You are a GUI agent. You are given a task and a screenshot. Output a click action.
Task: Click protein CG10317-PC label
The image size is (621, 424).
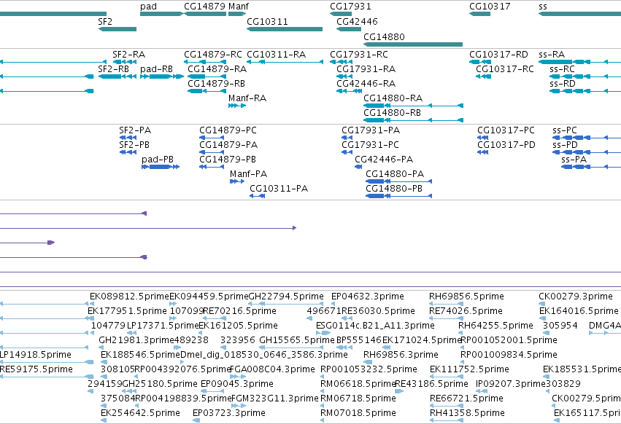point(506,130)
